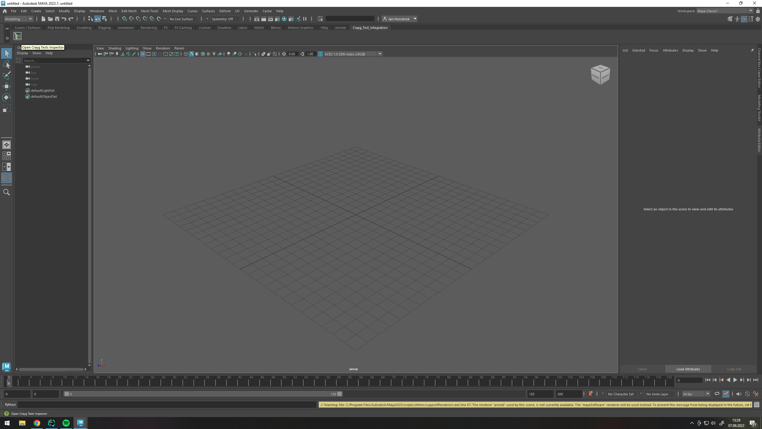Image resolution: width=762 pixels, height=429 pixels.
Task: Click the Save Scene floppy icon
Action: coord(57,19)
